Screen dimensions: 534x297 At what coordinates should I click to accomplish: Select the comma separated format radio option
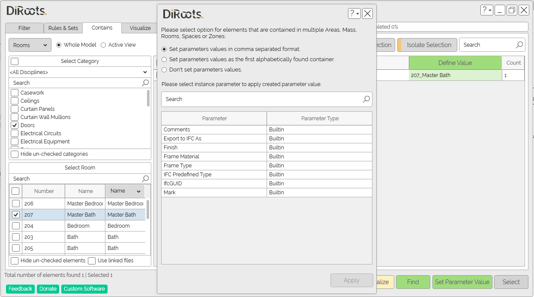pos(164,49)
